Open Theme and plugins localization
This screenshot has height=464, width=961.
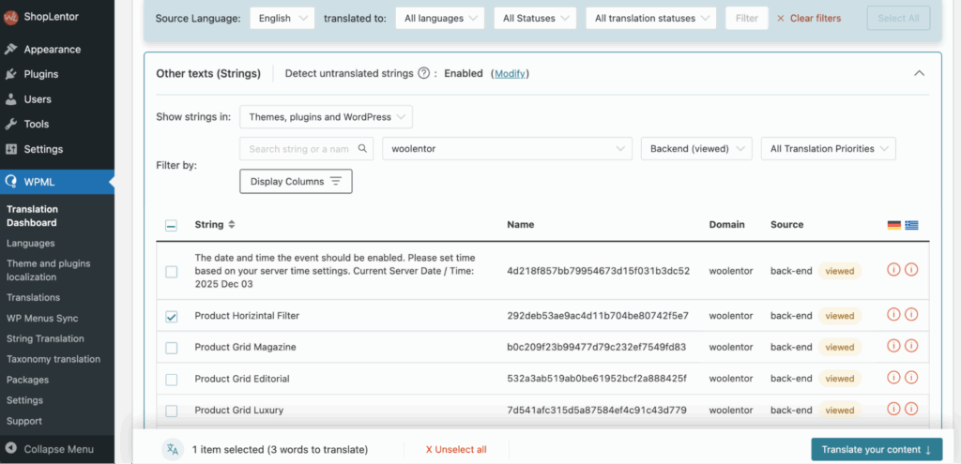(x=49, y=270)
